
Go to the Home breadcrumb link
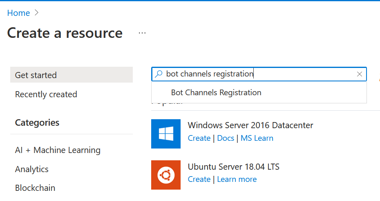18,13
